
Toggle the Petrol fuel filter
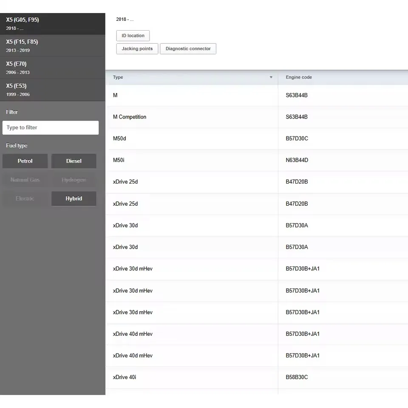pos(25,161)
